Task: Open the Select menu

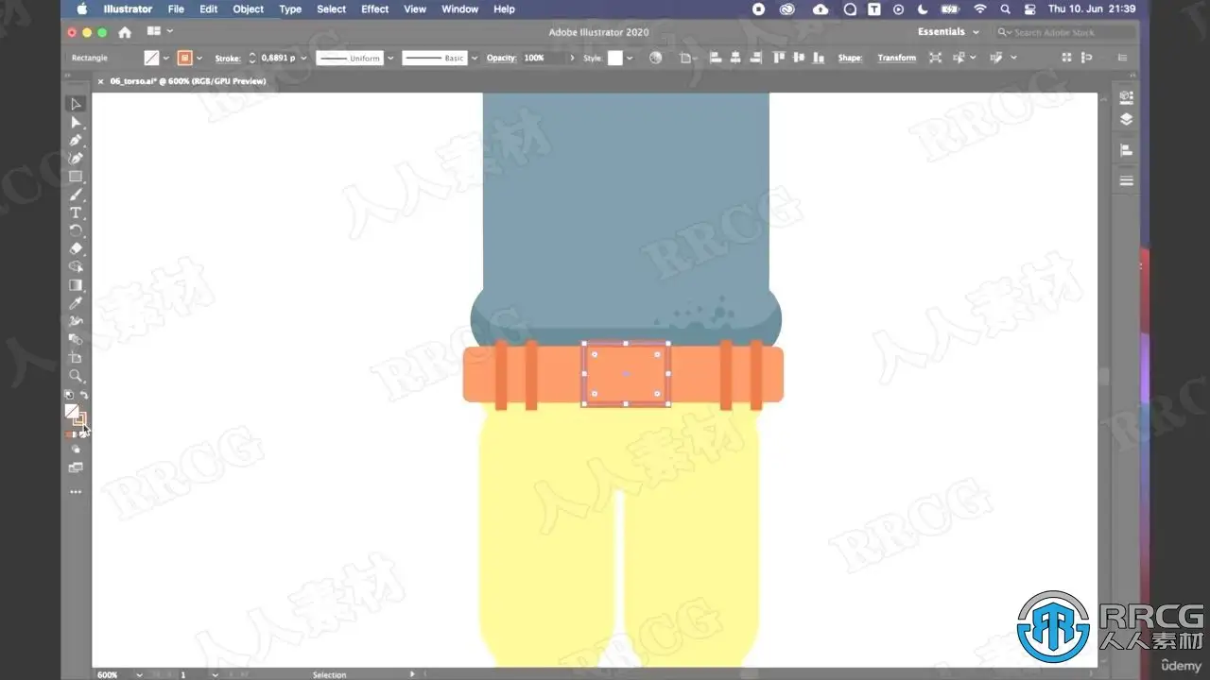Action: 331,9
